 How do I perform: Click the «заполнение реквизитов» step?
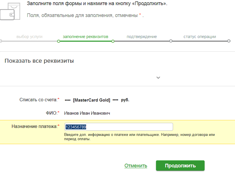click(x=86, y=37)
